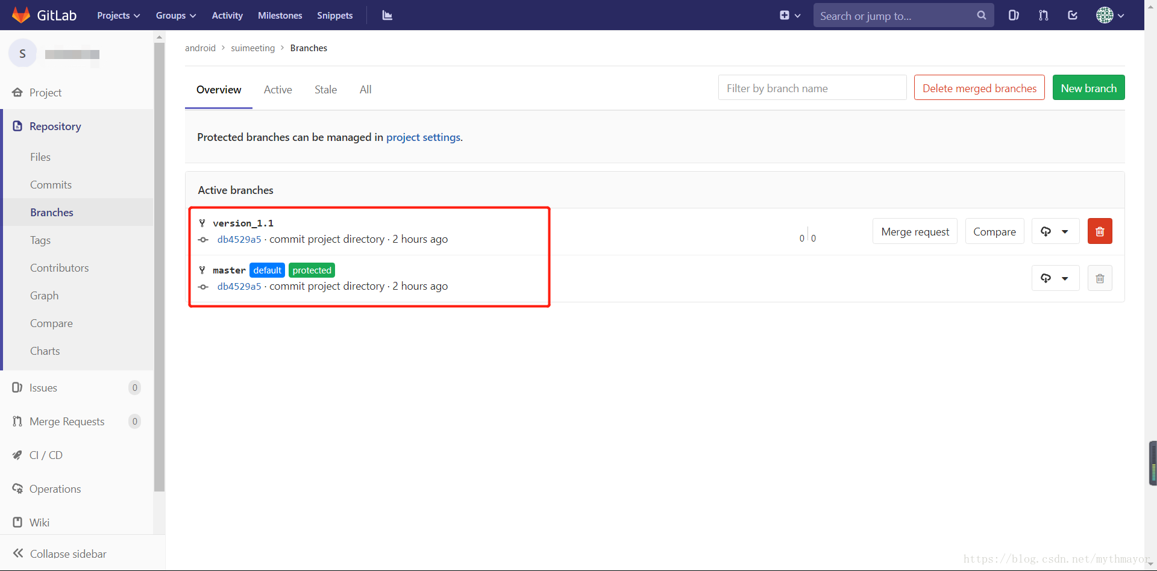The height and width of the screenshot is (571, 1157).
Task: Click the New branch button
Action: click(1088, 88)
